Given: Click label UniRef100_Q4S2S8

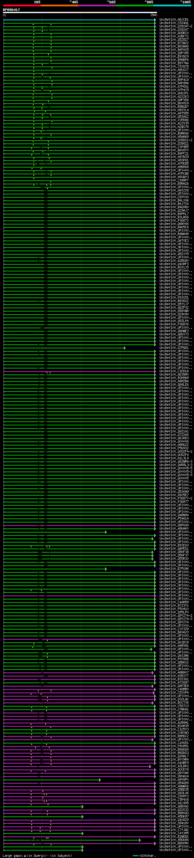Looking at the screenshot, I should pyautogui.click(x=174, y=191).
